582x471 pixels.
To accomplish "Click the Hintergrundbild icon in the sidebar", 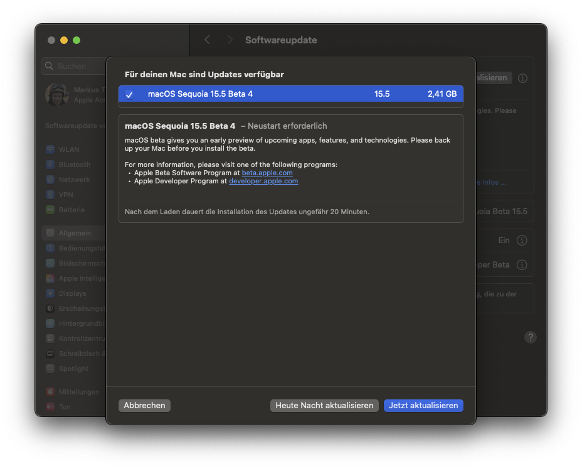I will [x=50, y=324].
